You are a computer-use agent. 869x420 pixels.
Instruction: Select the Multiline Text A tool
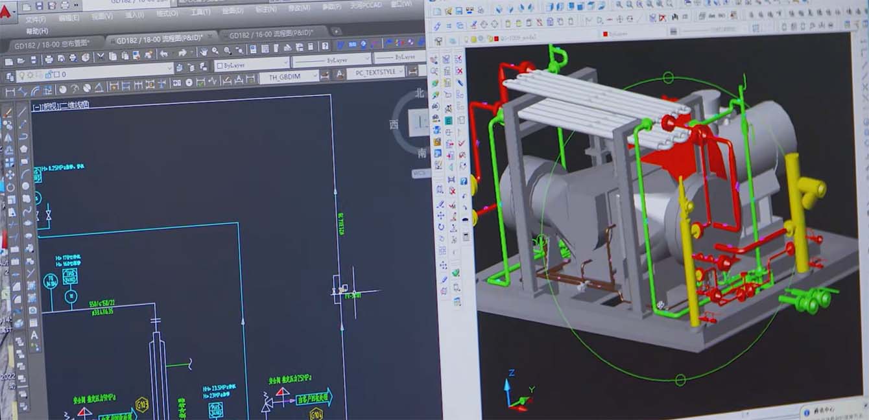point(34,335)
